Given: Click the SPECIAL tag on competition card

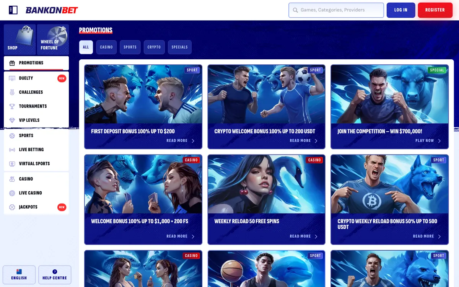Looking at the screenshot, I should [437, 70].
